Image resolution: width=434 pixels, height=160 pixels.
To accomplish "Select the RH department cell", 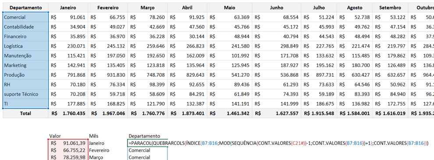I will point(26,85).
